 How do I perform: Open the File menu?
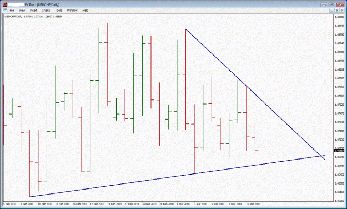point(12,10)
